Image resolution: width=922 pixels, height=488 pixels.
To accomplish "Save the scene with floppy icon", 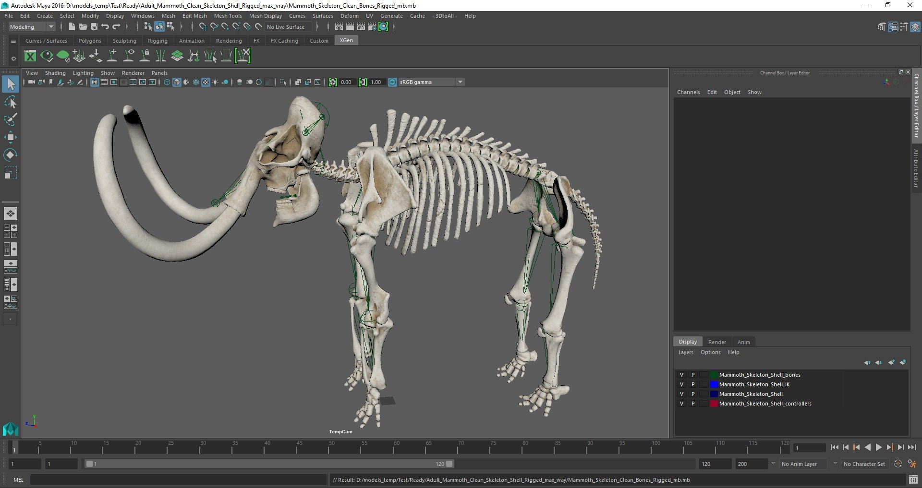I will coord(94,27).
